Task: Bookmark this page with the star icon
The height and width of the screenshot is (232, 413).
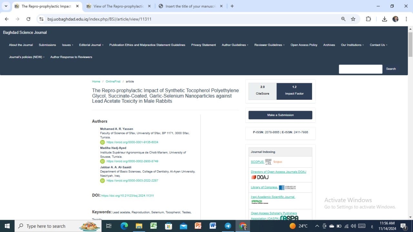Action: pyautogui.click(x=353, y=19)
